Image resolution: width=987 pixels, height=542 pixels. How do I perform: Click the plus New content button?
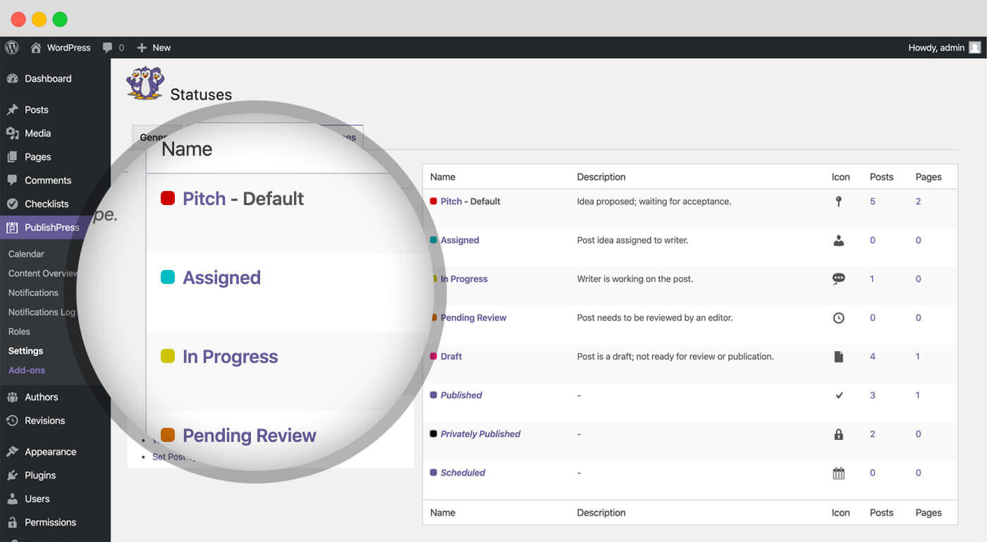click(154, 47)
